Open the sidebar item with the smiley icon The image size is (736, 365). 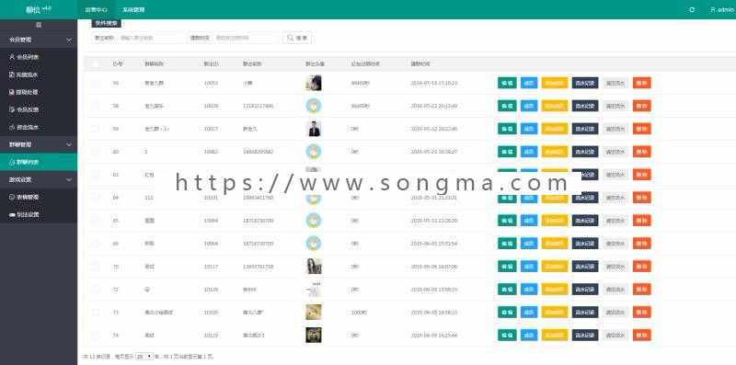pyautogui.click(x=39, y=197)
